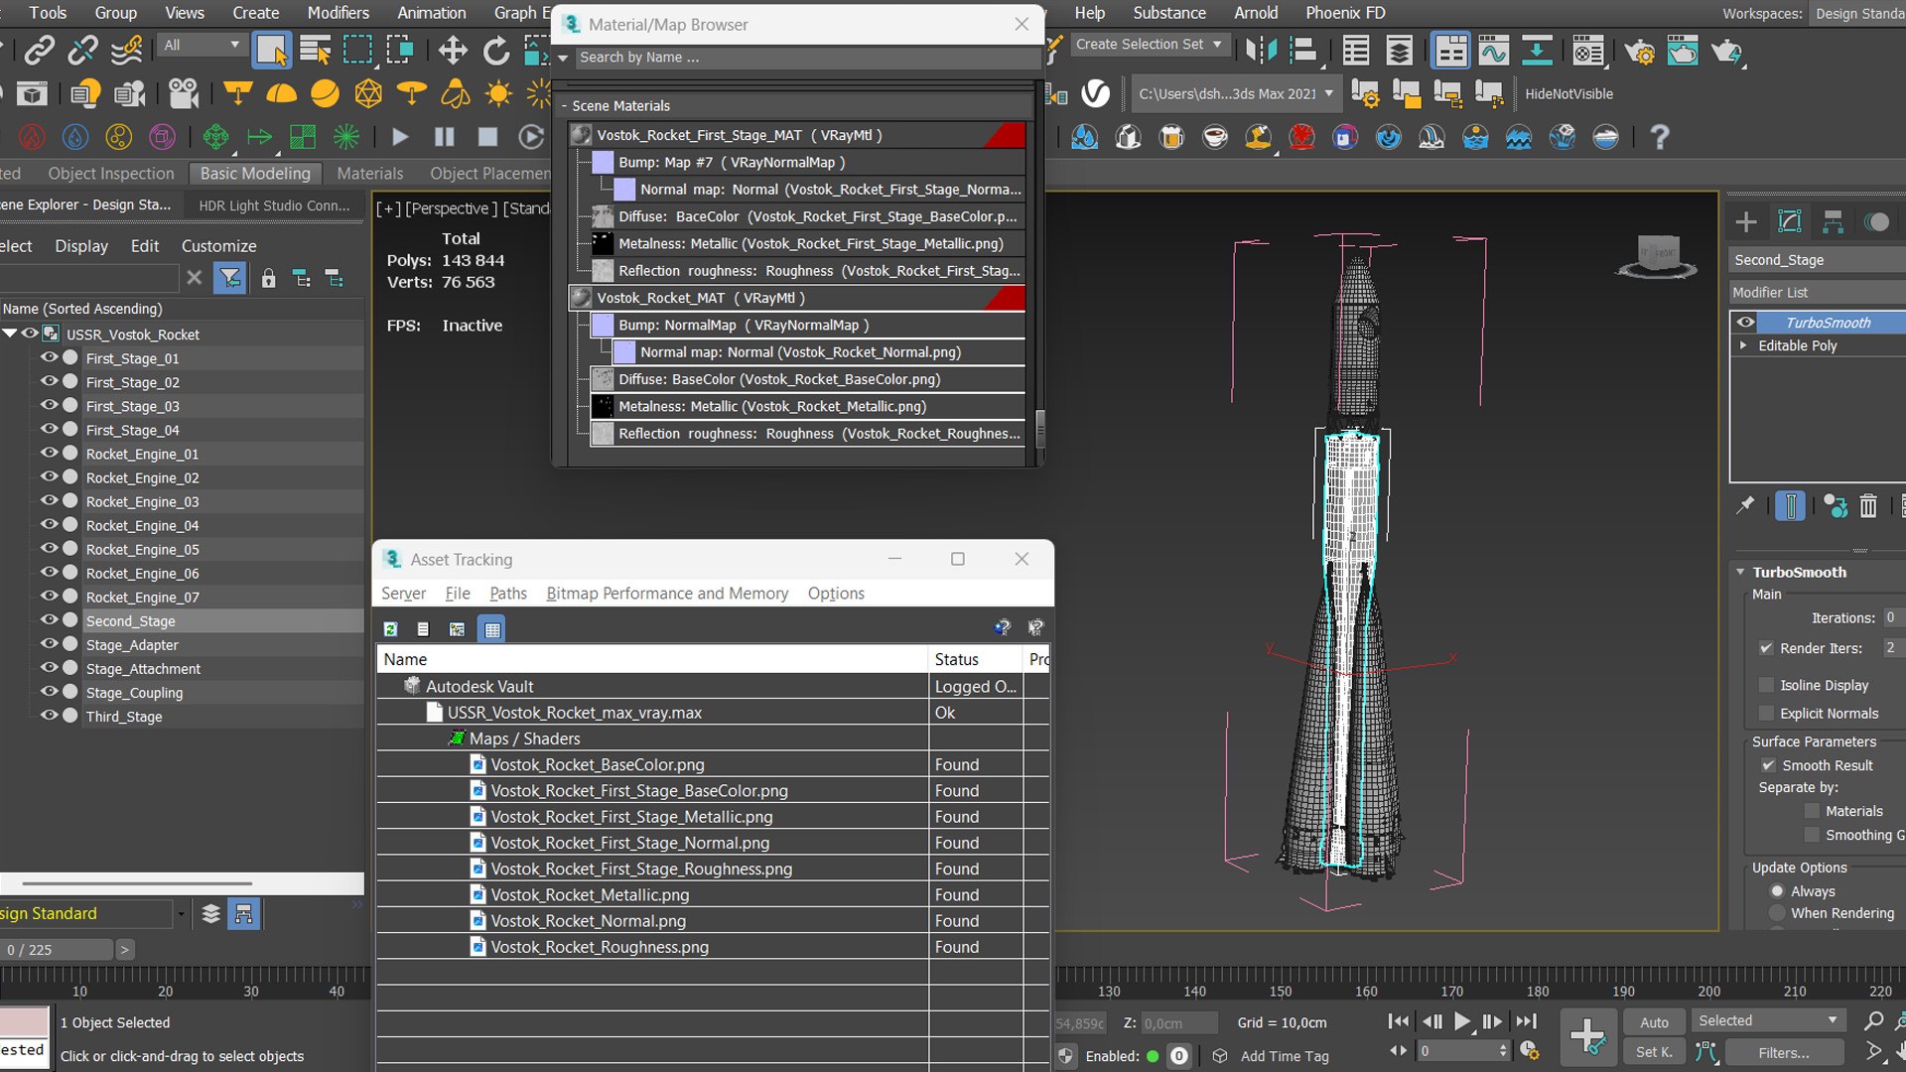Click the help question mark icon
Viewport: 1906px width, 1072px height.
tap(1659, 137)
